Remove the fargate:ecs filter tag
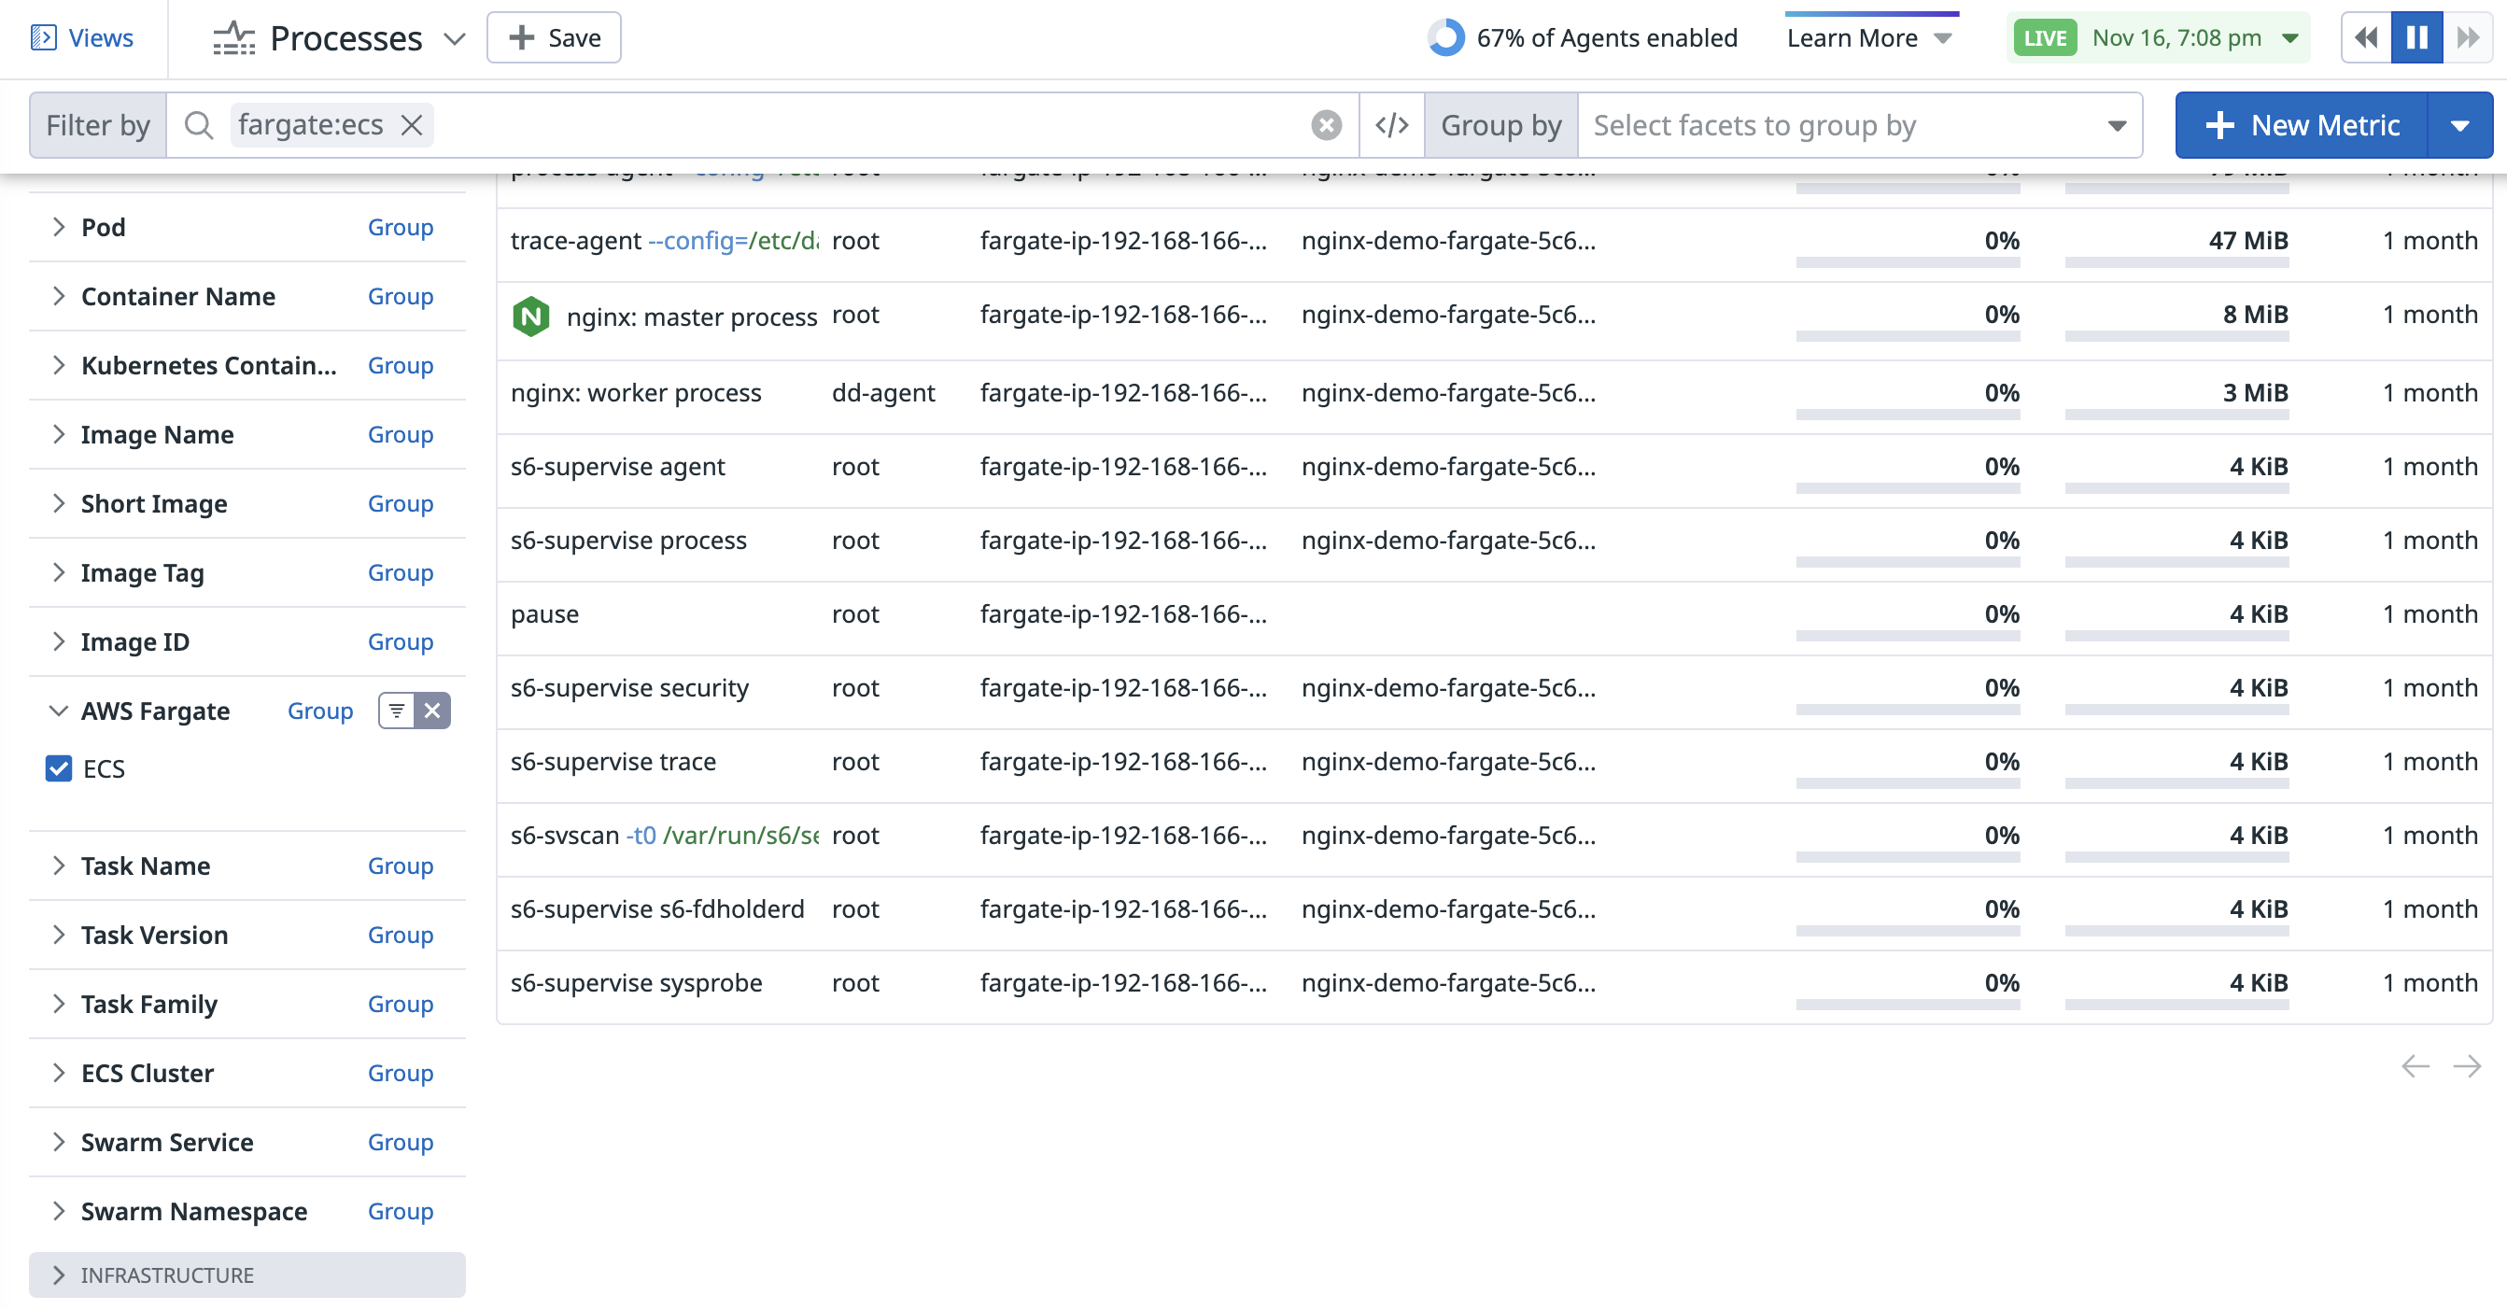The width and height of the screenshot is (2507, 1309). coord(412,125)
